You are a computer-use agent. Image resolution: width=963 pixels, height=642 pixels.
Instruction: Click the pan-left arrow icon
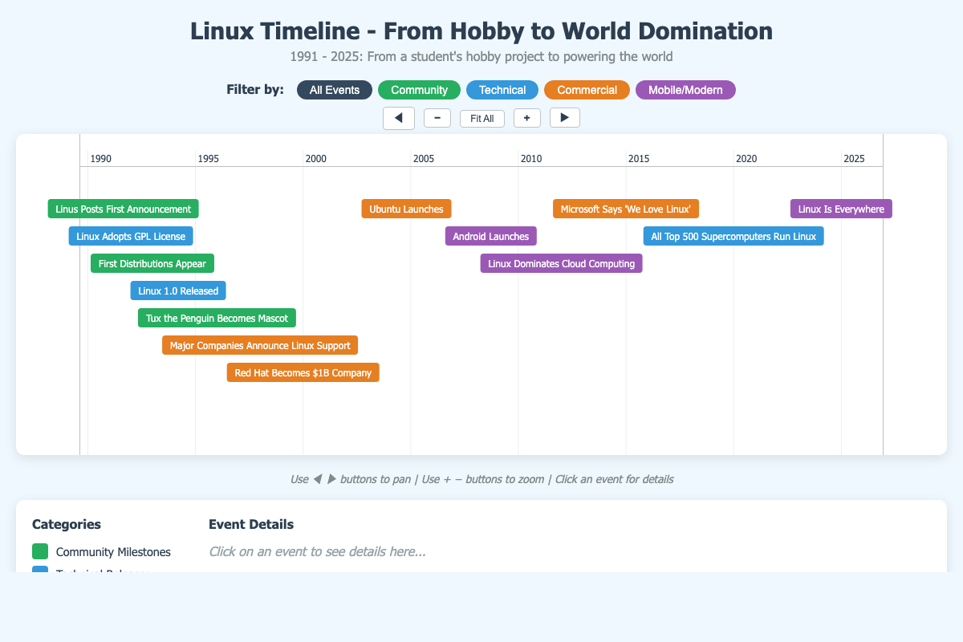point(399,117)
